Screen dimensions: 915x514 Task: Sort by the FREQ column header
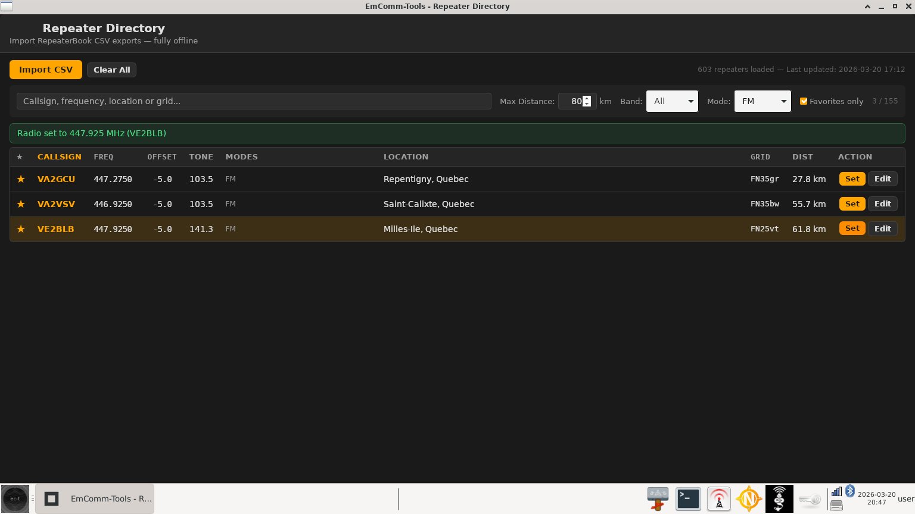[x=104, y=157]
